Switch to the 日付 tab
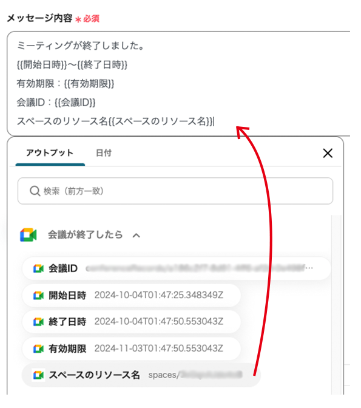Screen dimensions: 361x408 coord(104,153)
